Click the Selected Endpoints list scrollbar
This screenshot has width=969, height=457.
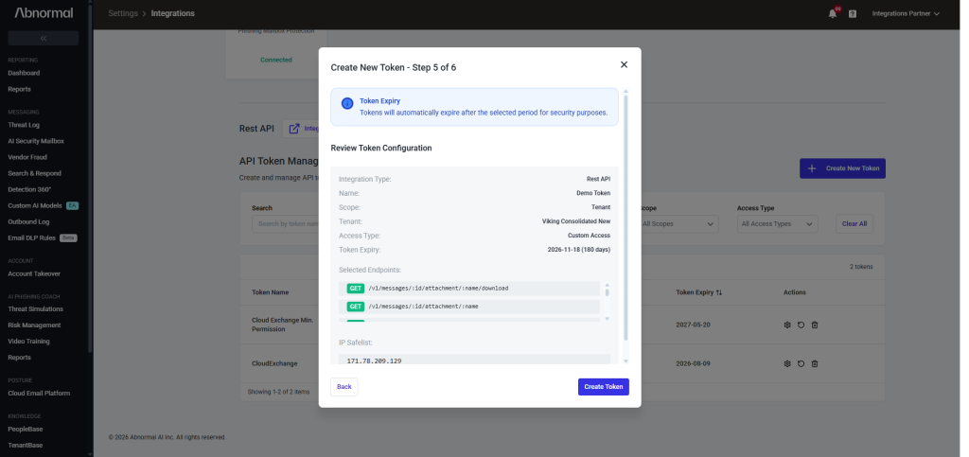pos(607,290)
